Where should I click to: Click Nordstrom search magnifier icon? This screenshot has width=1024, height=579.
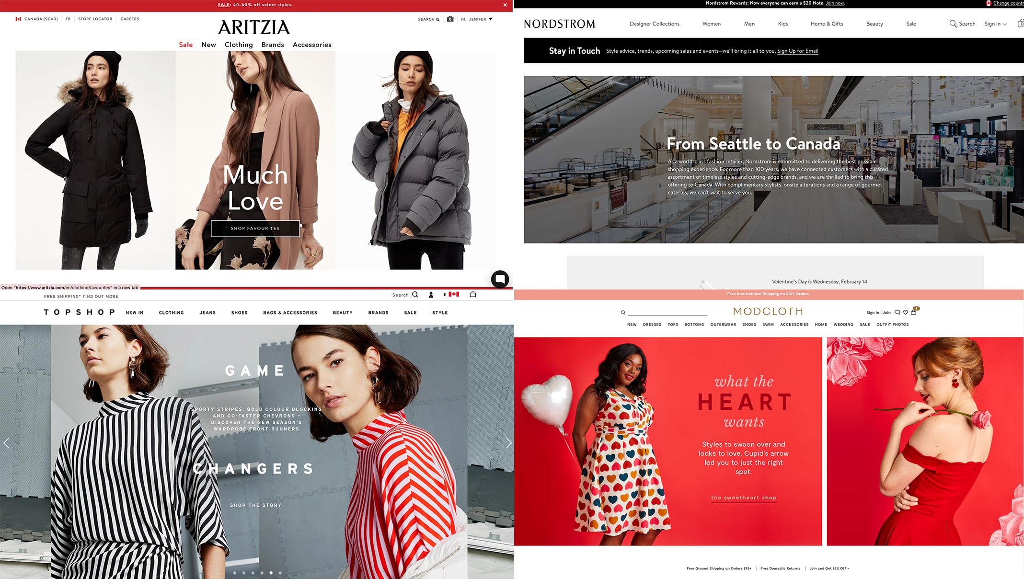coord(953,23)
